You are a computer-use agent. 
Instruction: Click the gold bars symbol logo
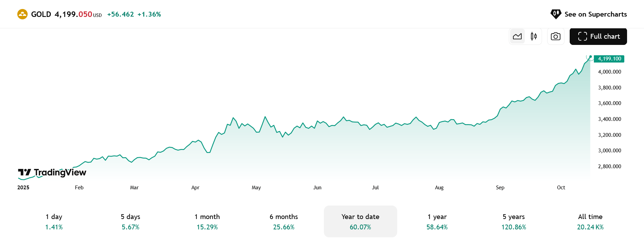pyautogui.click(x=22, y=14)
